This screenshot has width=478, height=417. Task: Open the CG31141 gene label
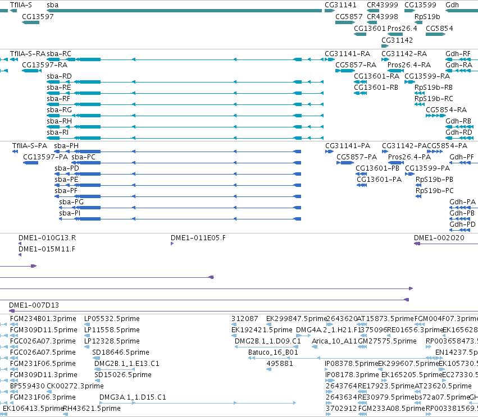pyautogui.click(x=340, y=5)
